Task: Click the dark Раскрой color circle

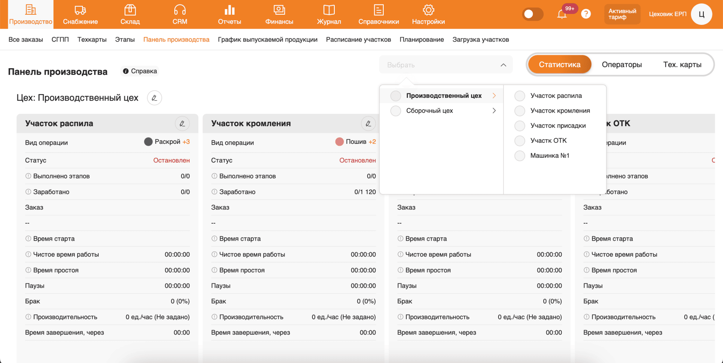Action: [148, 142]
